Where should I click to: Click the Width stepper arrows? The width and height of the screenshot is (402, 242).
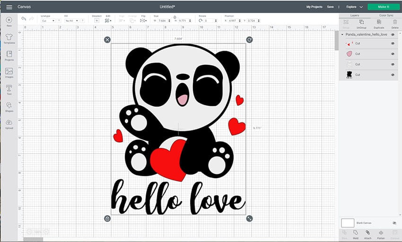(169, 21)
